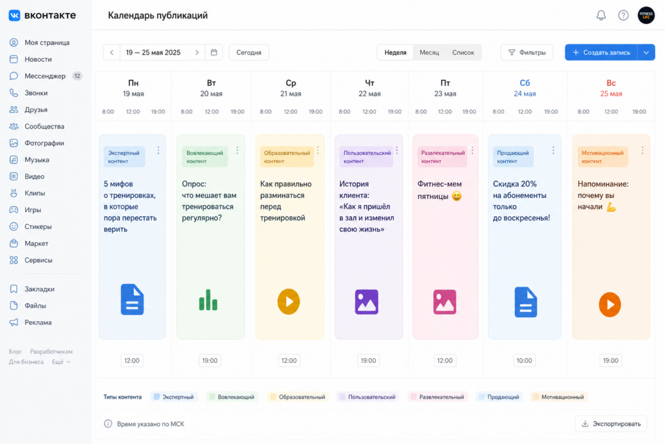Open the Фильтры button
The width and height of the screenshot is (665, 444).
coord(527,53)
